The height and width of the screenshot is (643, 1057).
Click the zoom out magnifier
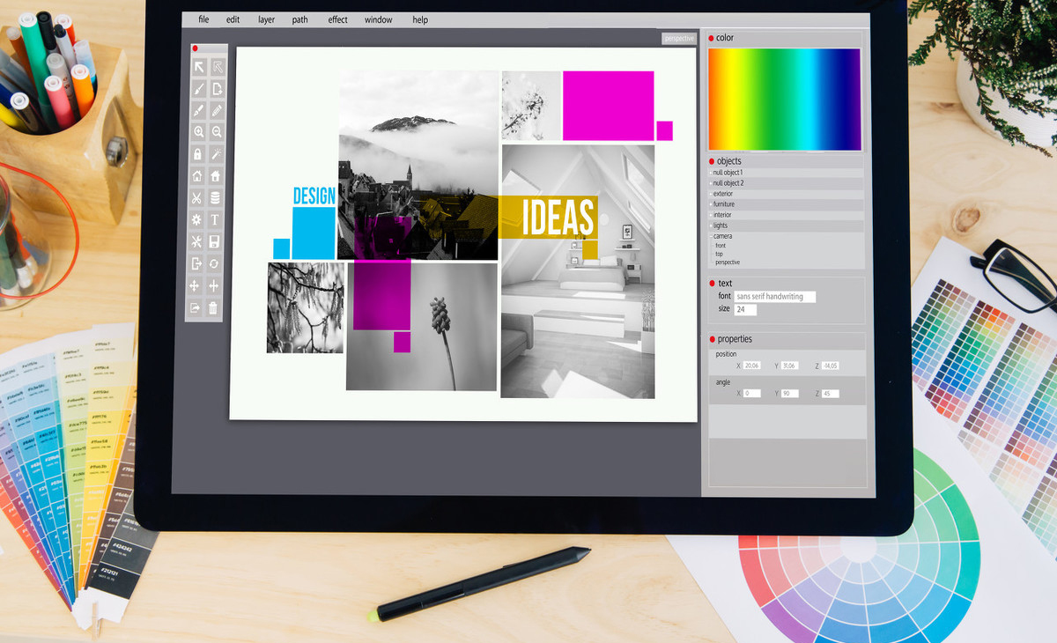(217, 132)
